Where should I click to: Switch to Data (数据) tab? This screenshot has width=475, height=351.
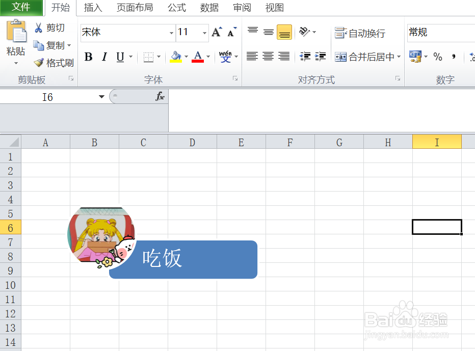pos(209,8)
